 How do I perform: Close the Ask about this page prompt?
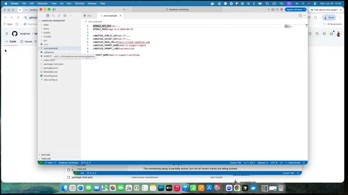pos(341,10)
